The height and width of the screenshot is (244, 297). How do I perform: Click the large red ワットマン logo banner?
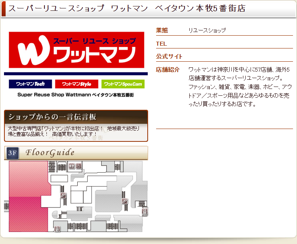coord(76,50)
